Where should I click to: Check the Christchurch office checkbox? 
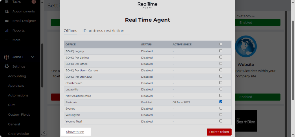tap(221, 83)
